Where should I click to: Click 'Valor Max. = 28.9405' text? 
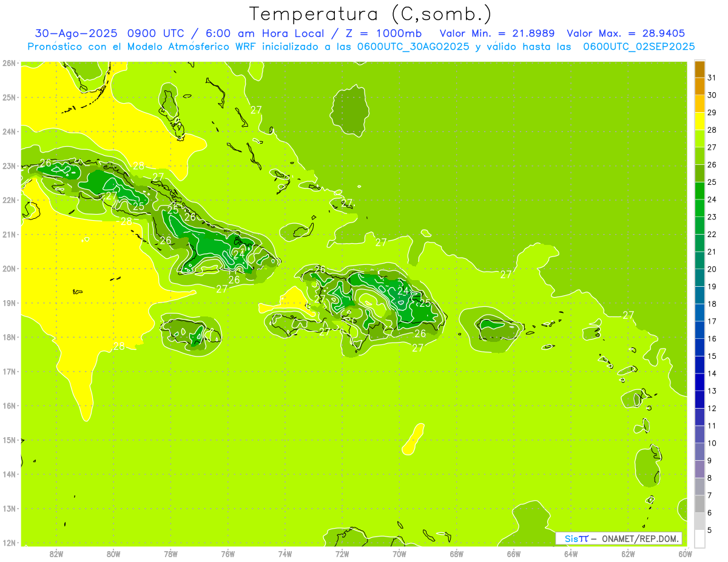tap(625, 33)
